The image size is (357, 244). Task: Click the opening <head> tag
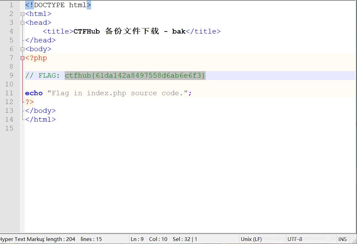[38, 23]
